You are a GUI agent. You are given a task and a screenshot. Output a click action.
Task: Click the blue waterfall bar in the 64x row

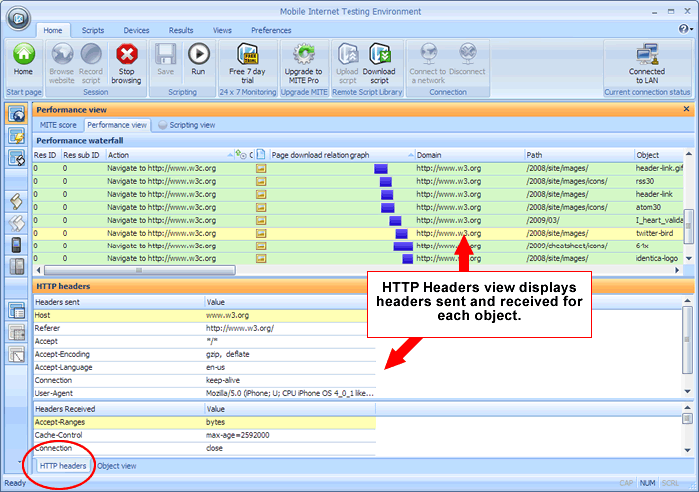[x=403, y=246]
